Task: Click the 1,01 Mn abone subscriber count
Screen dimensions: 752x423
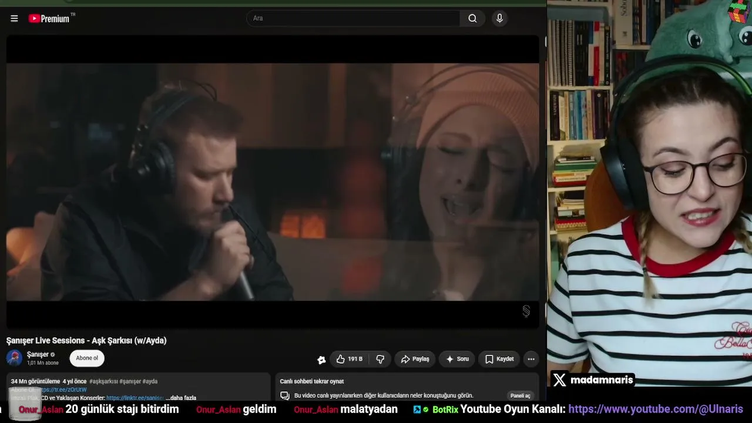Action: click(x=43, y=363)
